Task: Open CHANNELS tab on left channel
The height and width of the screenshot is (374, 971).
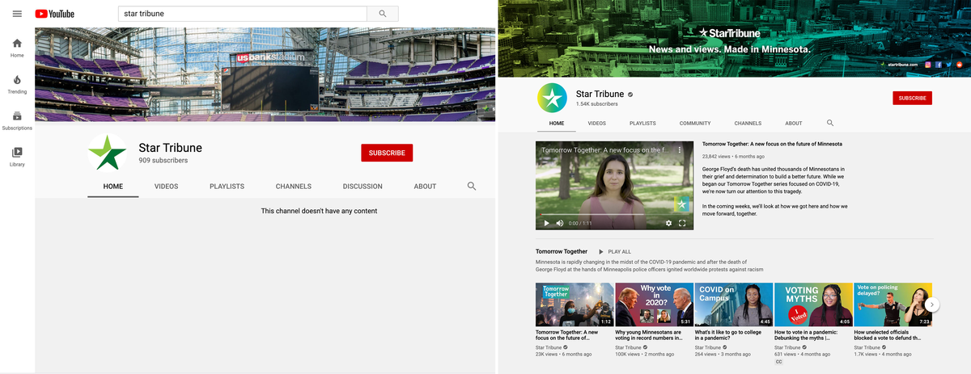Action: pyautogui.click(x=294, y=186)
